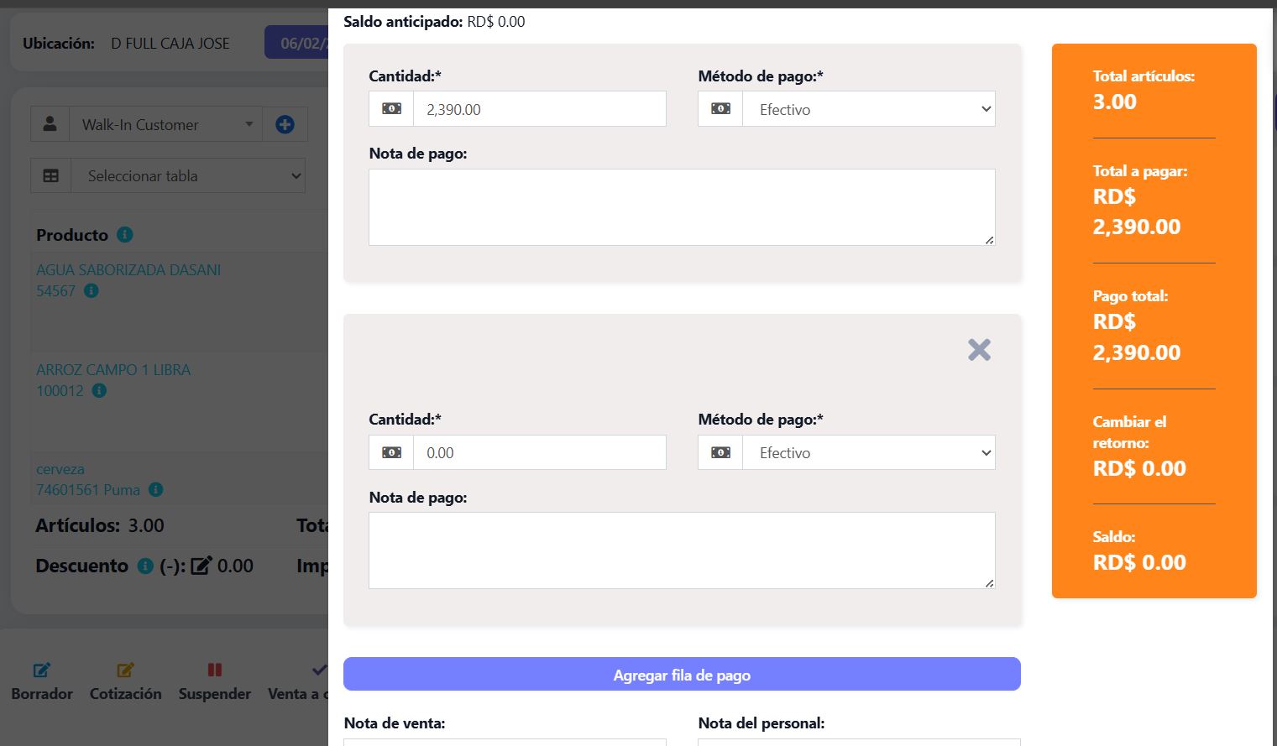The image size is (1277, 746).
Task: Open the Seleccionar tabla dropdown
Action: [188, 176]
